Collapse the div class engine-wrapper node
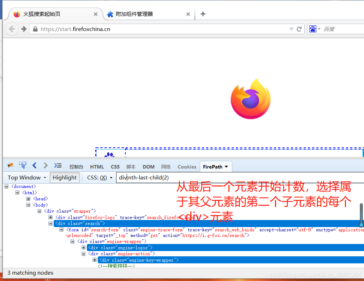This screenshot has width=364, height=281. pos(72,242)
